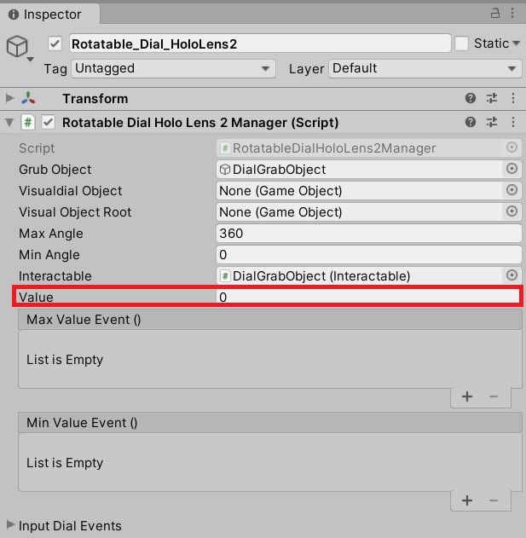Image resolution: width=526 pixels, height=538 pixels.
Task: Open the Inspector tab options menu
Action: pos(512,13)
